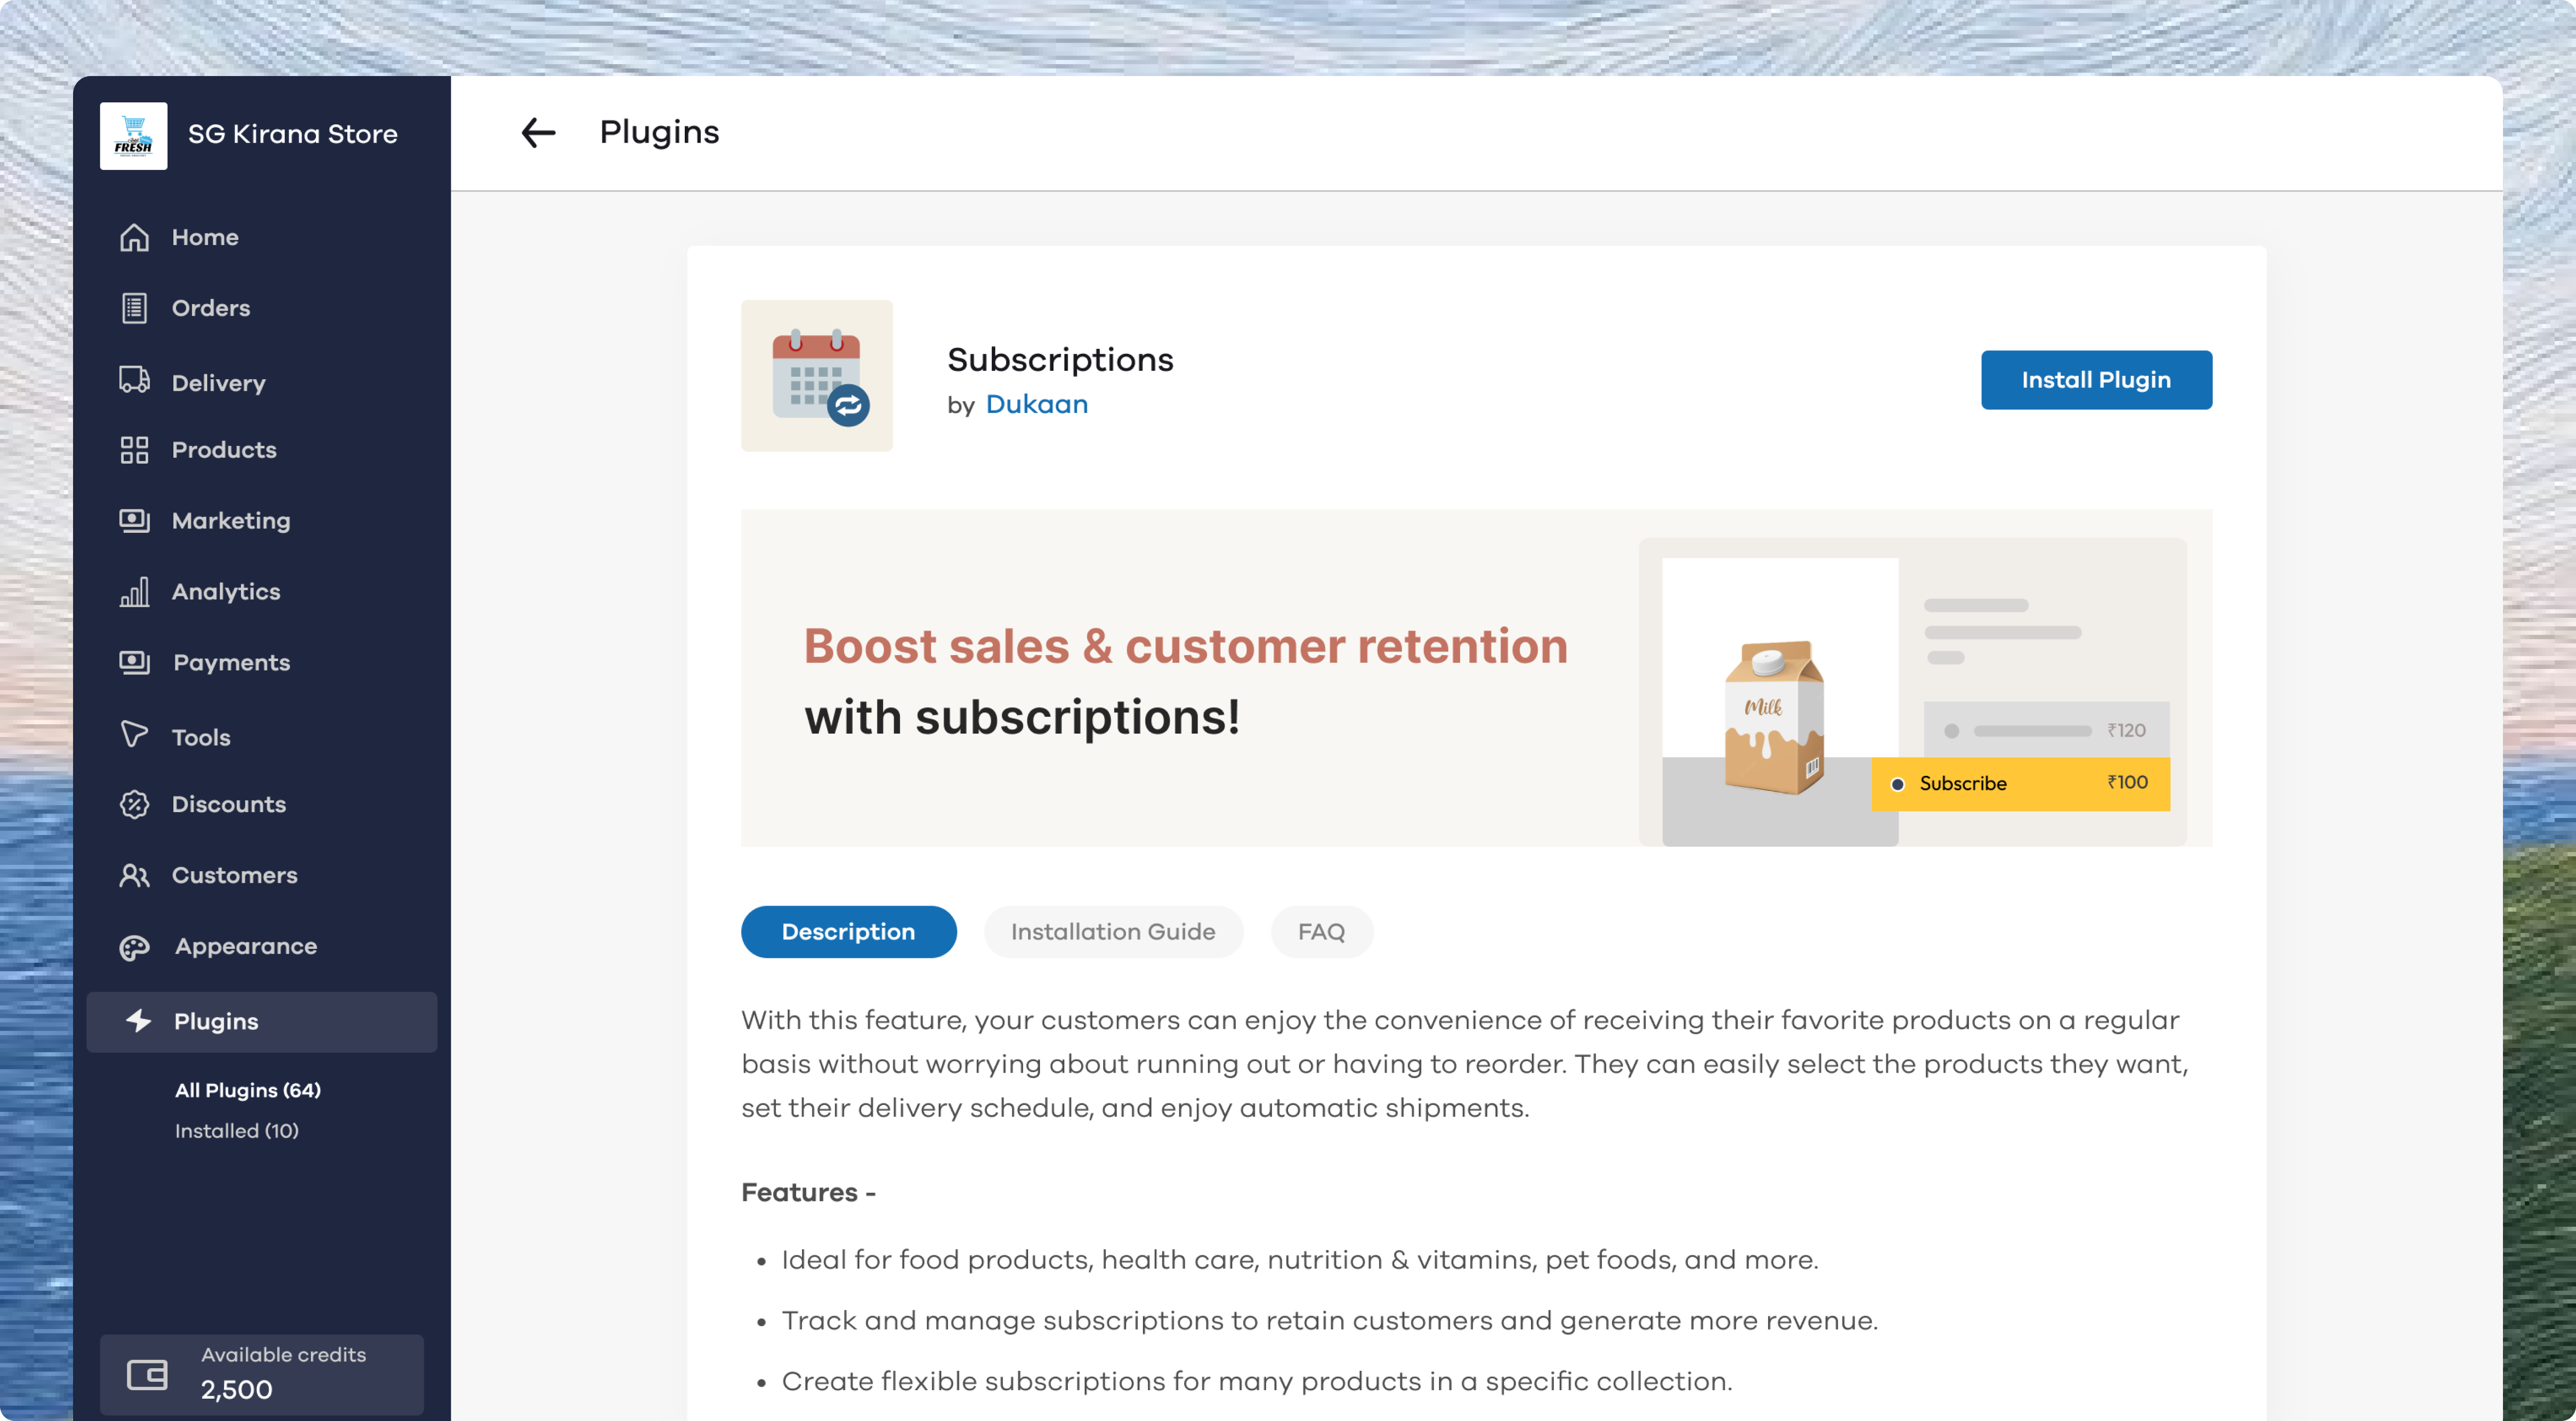Click the Marketing icon in sidebar

click(134, 521)
